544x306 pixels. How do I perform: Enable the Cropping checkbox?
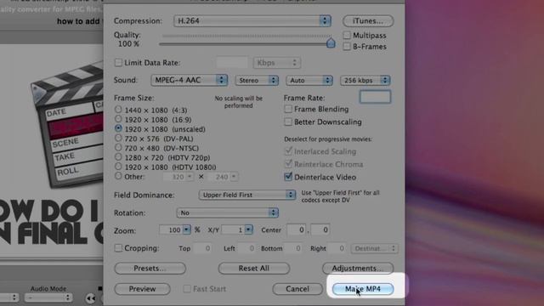click(x=118, y=247)
